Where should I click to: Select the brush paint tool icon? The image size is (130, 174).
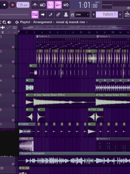pyautogui.click(x=50, y=15)
